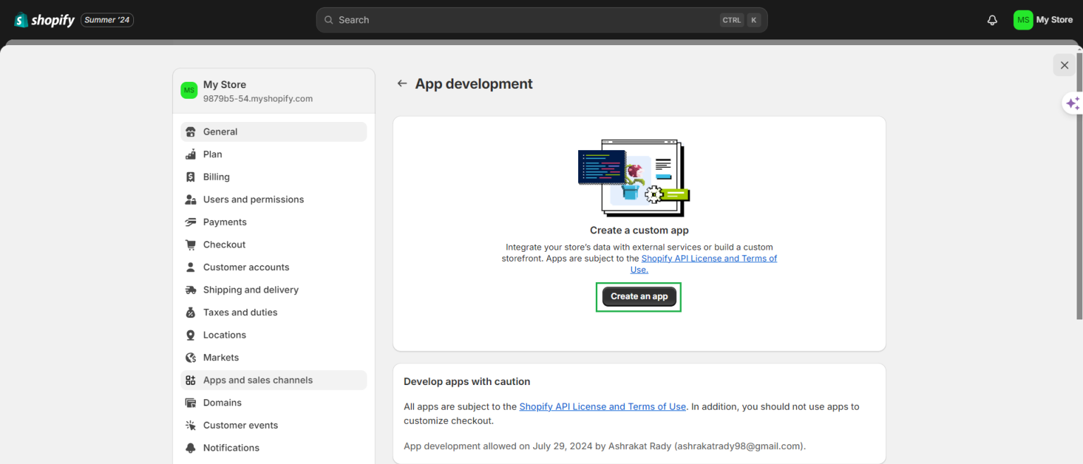Click the Search input field
Image resolution: width=1083 pixels, height=464 pixels.
tap(522, 20)
